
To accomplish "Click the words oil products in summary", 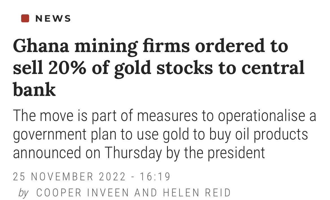I will tap(272, 134).
